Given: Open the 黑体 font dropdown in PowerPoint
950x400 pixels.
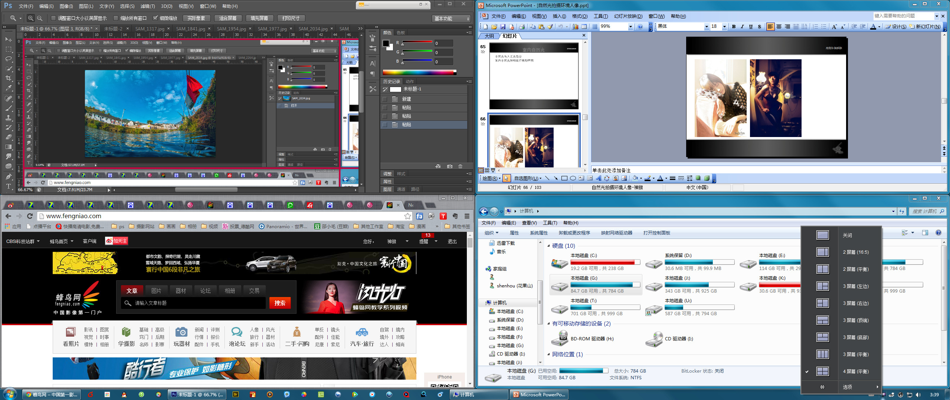Looking at the screenshot, I should click(706, 27).
